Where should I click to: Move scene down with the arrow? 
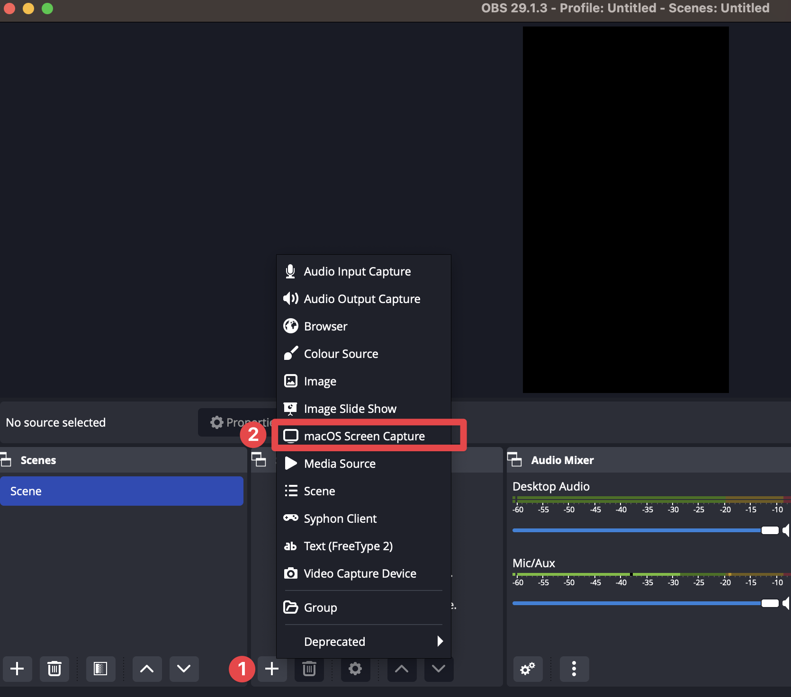pyautogui.click(x=184, y=669)
